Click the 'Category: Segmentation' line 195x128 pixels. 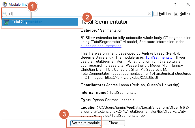click(x=101, y=30)
